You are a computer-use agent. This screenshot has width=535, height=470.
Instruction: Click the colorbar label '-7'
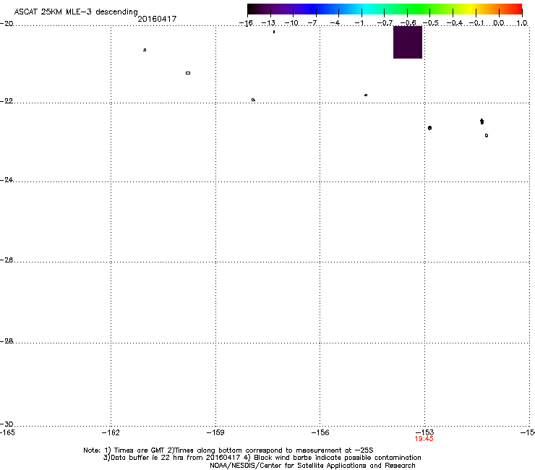point(312,23)
